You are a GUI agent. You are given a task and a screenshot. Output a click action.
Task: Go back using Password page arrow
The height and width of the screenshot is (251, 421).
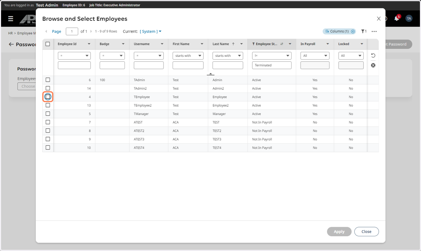11,45
